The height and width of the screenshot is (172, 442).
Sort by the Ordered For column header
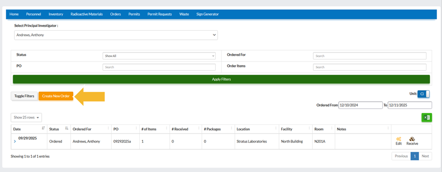[91, 129]
